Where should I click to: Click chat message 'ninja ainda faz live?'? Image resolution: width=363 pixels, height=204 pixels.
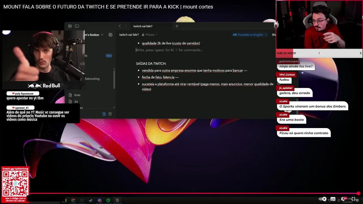click(x=296, y=66)
